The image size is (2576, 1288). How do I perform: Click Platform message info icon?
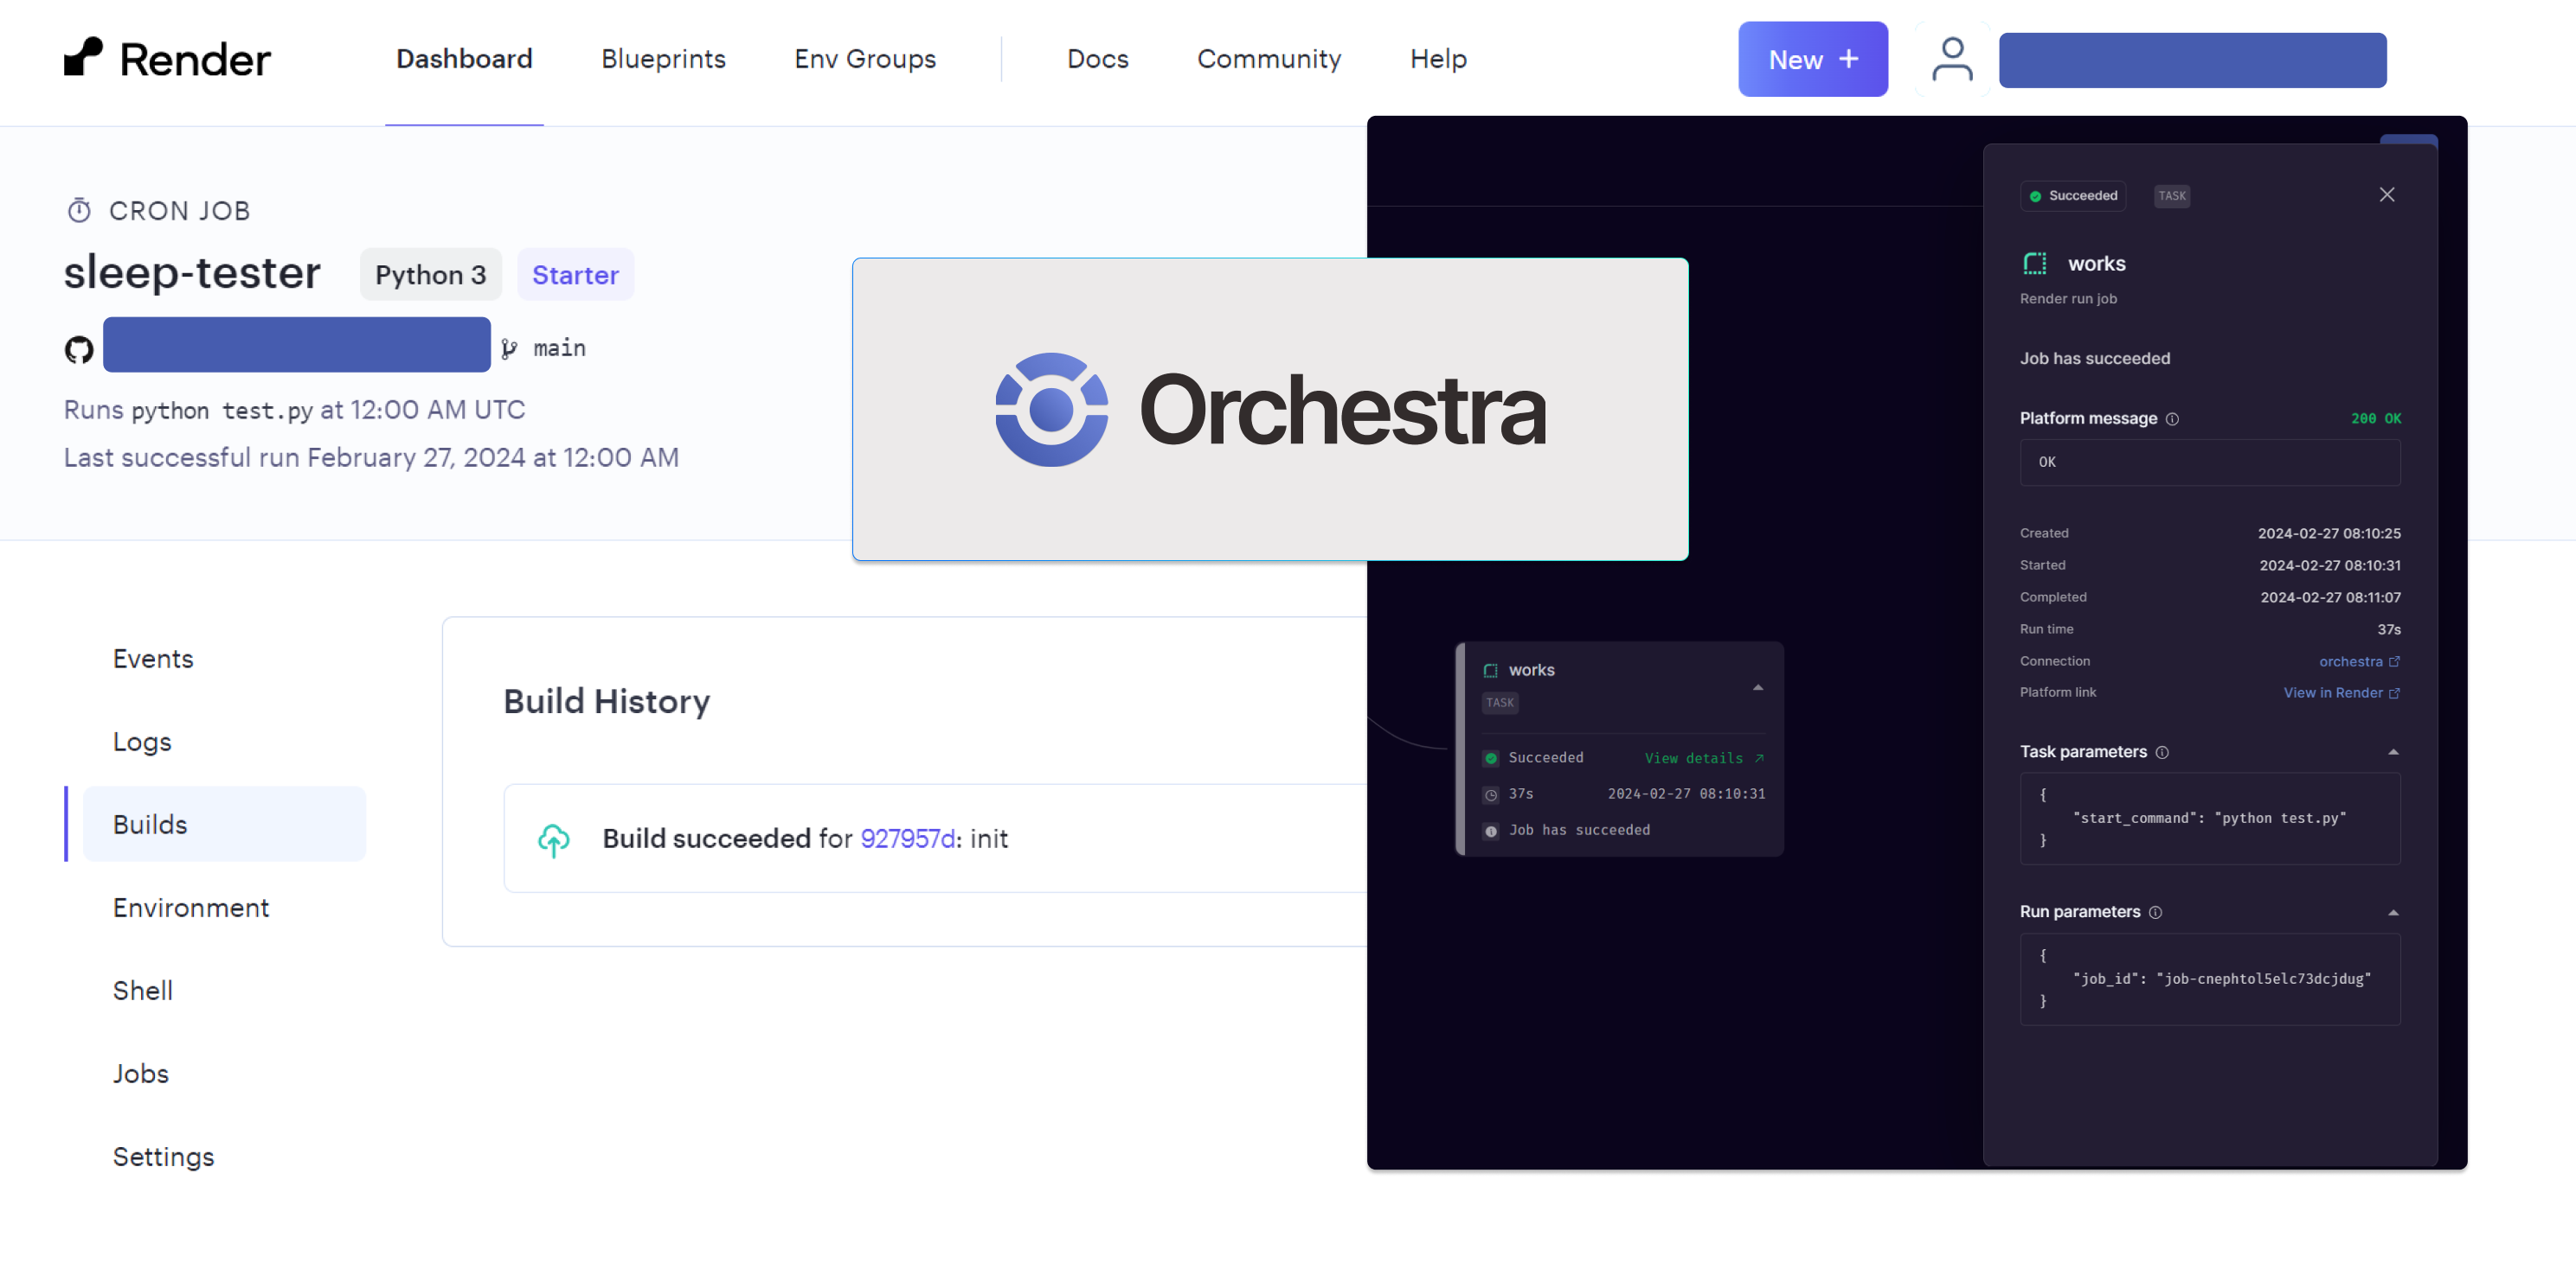[x=2172, y=418]
